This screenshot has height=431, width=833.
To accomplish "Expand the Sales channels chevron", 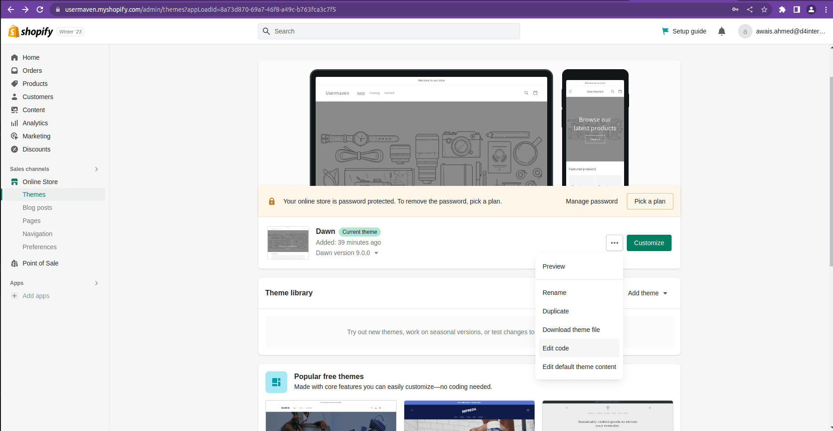I will click(96, 169).
